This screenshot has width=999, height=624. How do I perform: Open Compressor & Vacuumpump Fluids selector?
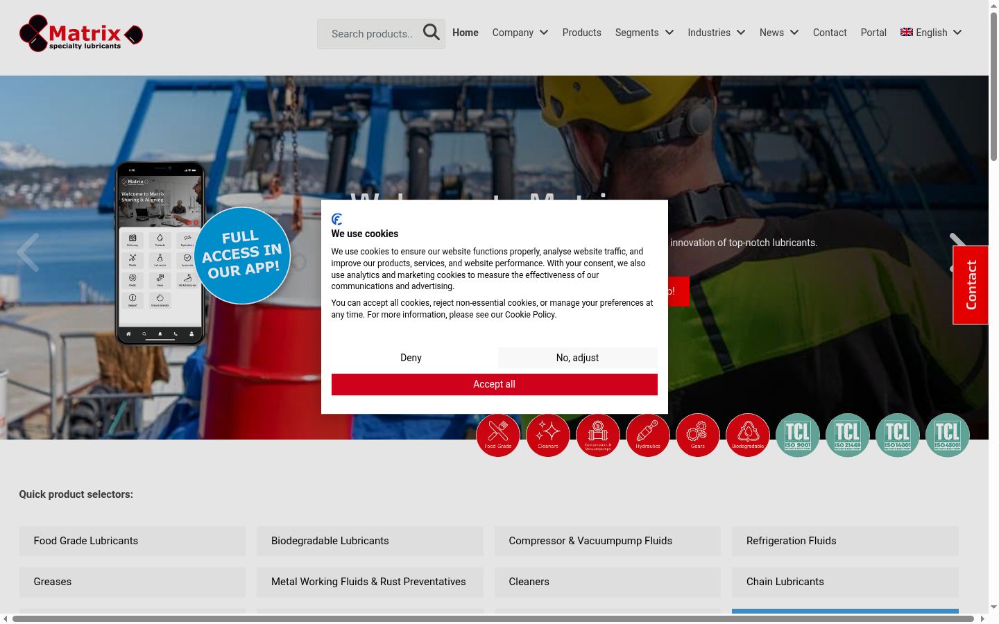pos(608,541)
